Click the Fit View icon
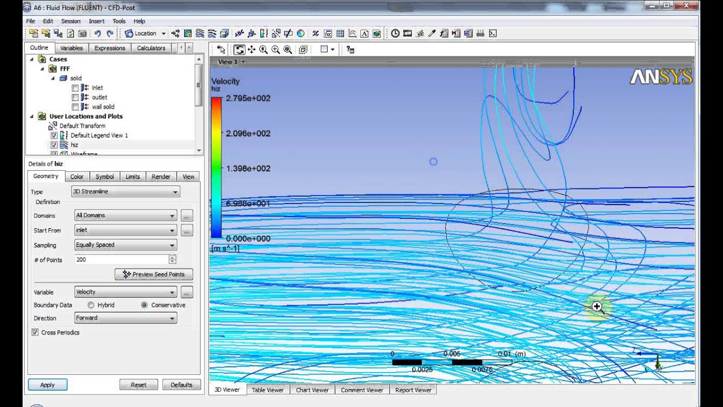The width and height of the screenshot is (723, 407). click(288, 50)
